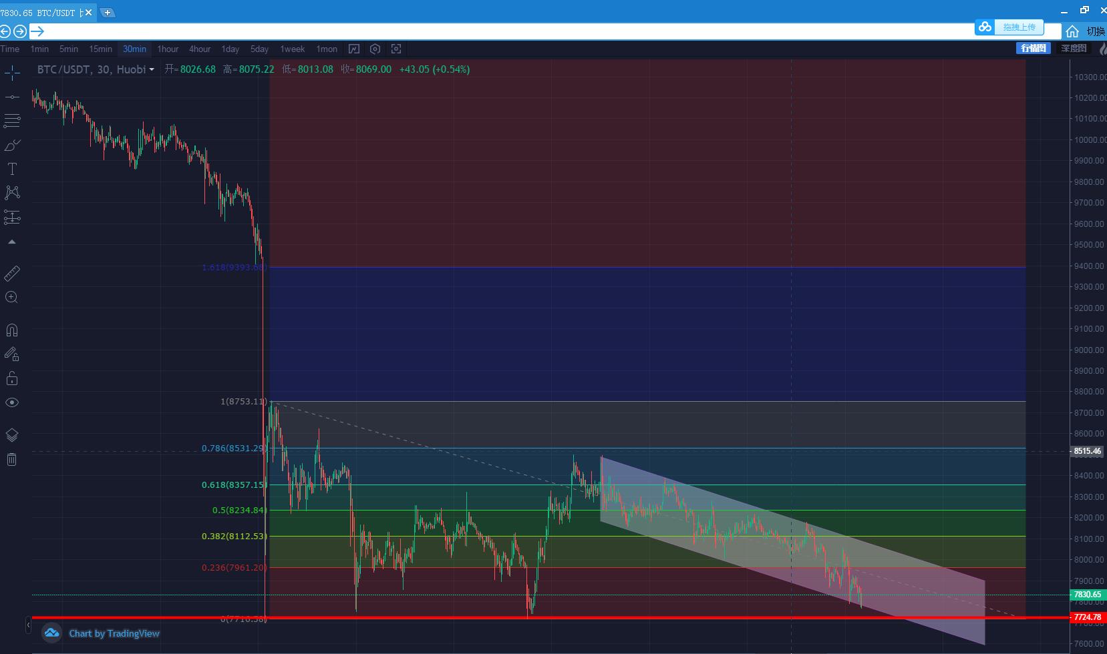The height and width of the screenshot is (654, 1107).
Task: Select the 5day timeframe
Action: tap(259, 49)
